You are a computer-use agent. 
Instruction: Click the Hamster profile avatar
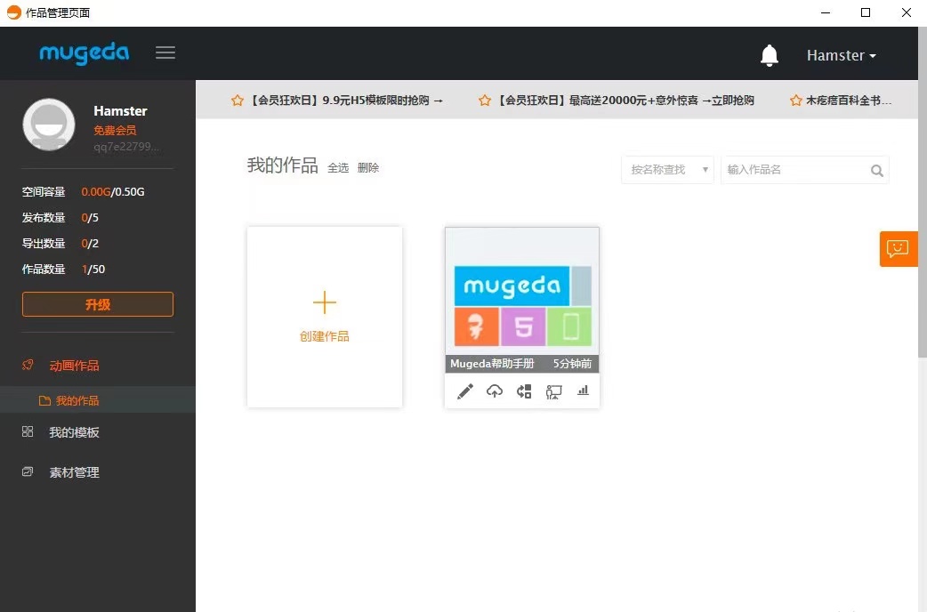[49, 125]
